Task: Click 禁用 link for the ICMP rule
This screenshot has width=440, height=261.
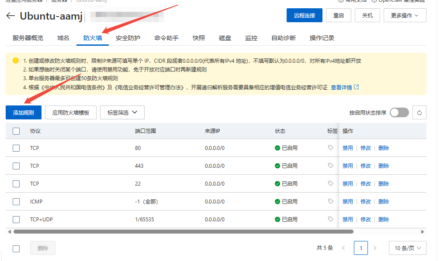Action: [x=347, y=201]
